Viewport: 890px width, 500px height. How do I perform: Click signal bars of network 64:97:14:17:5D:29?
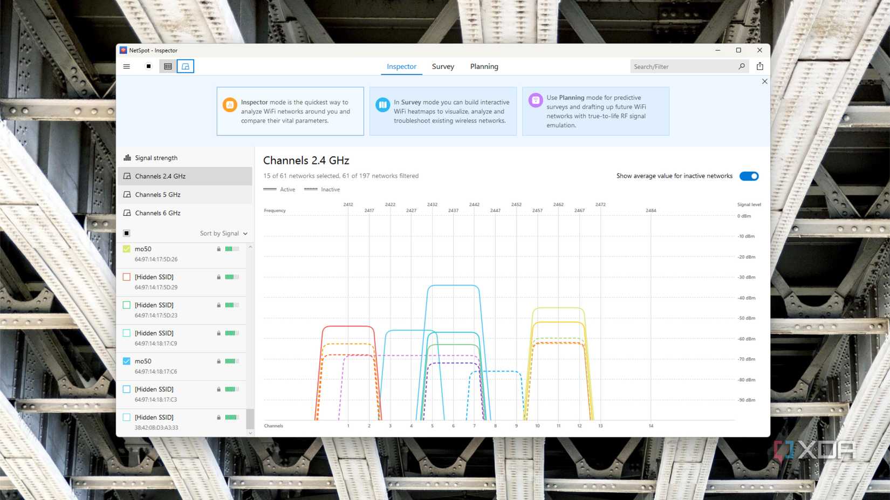click(x=232, y=277)
